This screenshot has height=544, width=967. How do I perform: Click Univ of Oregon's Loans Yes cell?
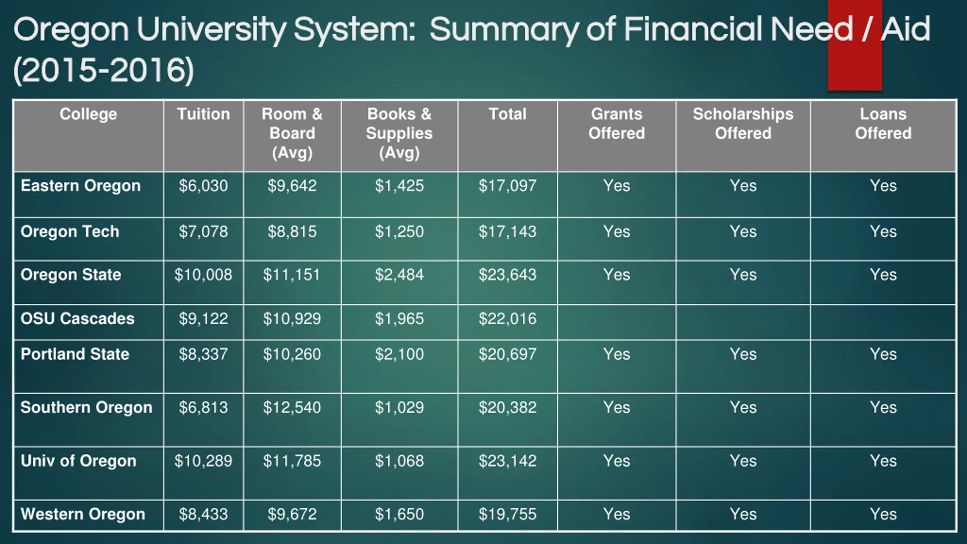883,461
